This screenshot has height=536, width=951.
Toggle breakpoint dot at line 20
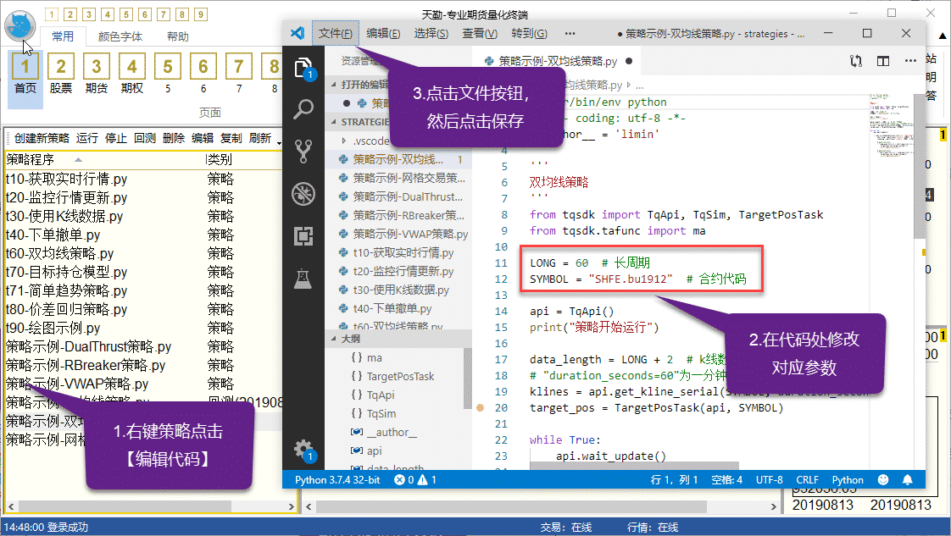tap(480, 408)
